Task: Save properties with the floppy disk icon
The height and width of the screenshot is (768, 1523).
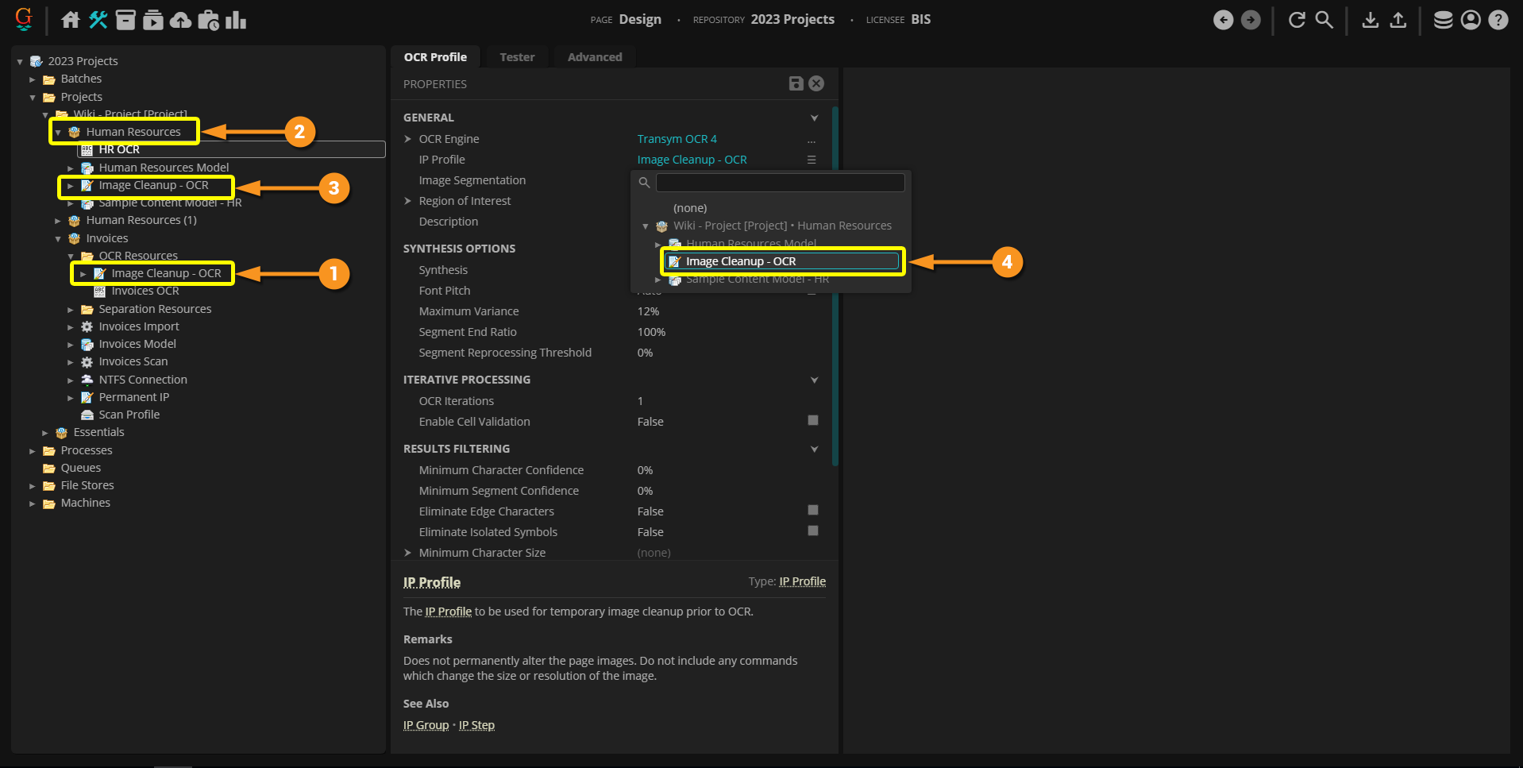Action: pyautogui.click(x=796, y=83)
